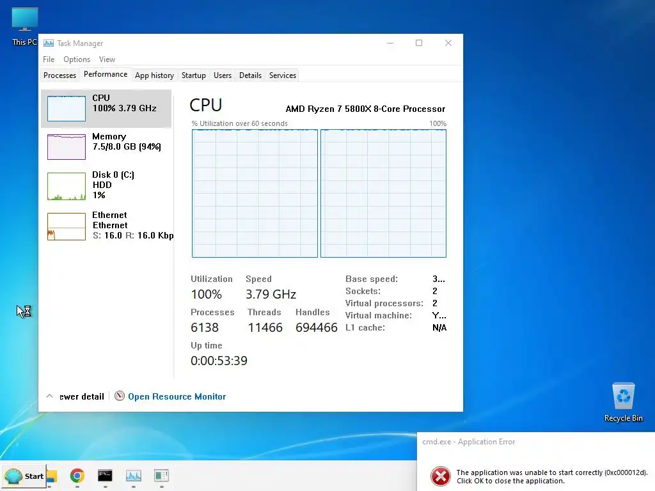This screenshot has width=655, height=491.
Task: Click the Task Manager title bar icon
Action: 49,43
